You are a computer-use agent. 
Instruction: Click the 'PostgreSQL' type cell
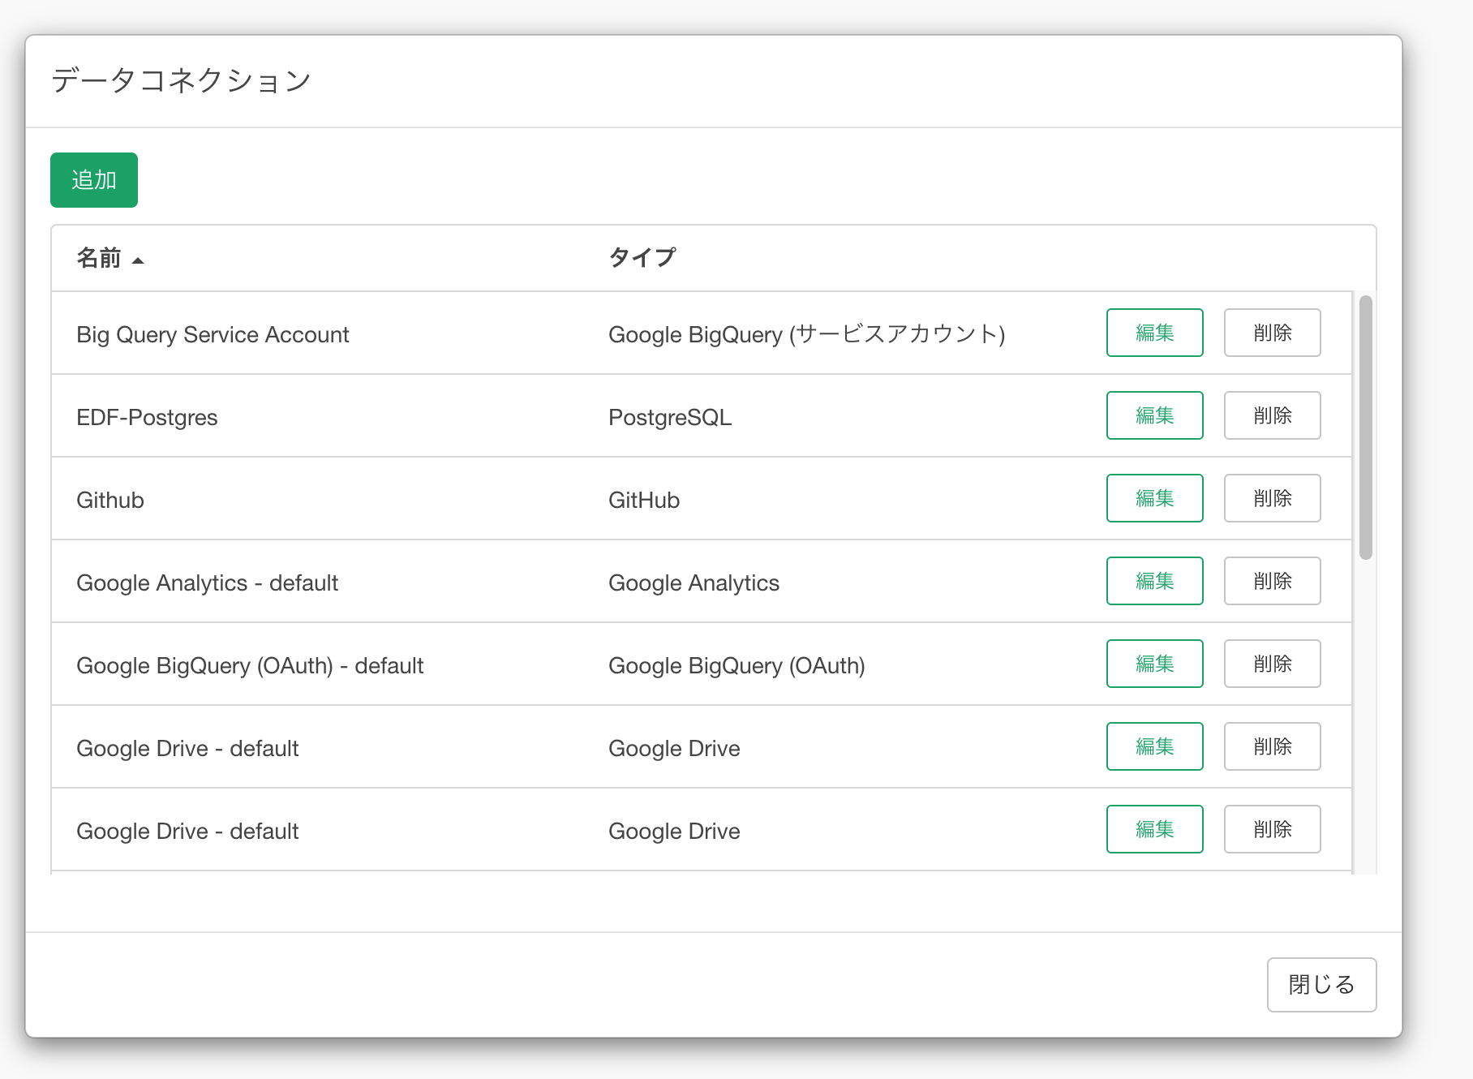point(670,417)
